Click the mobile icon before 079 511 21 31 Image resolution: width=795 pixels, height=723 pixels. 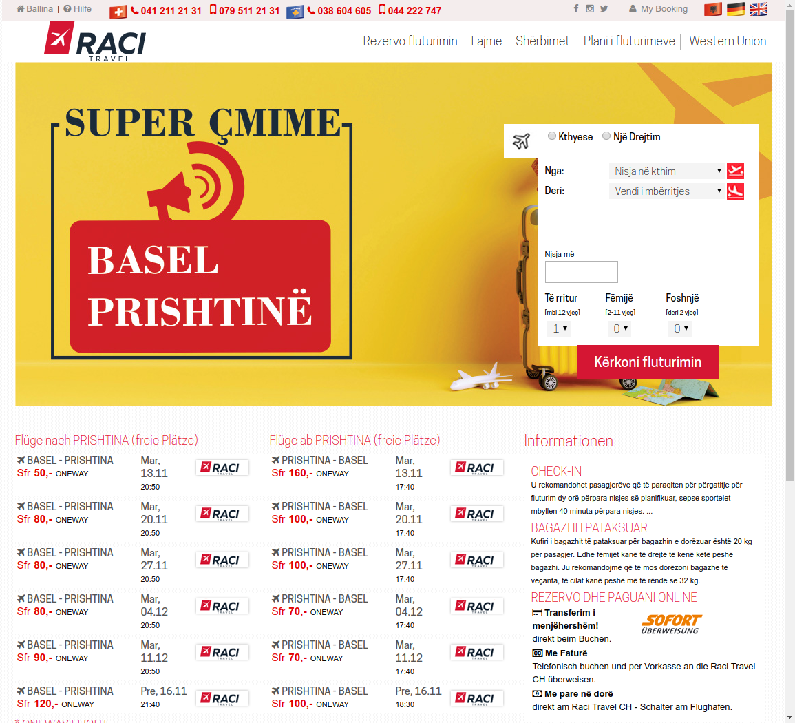click(x=213, y=10)
